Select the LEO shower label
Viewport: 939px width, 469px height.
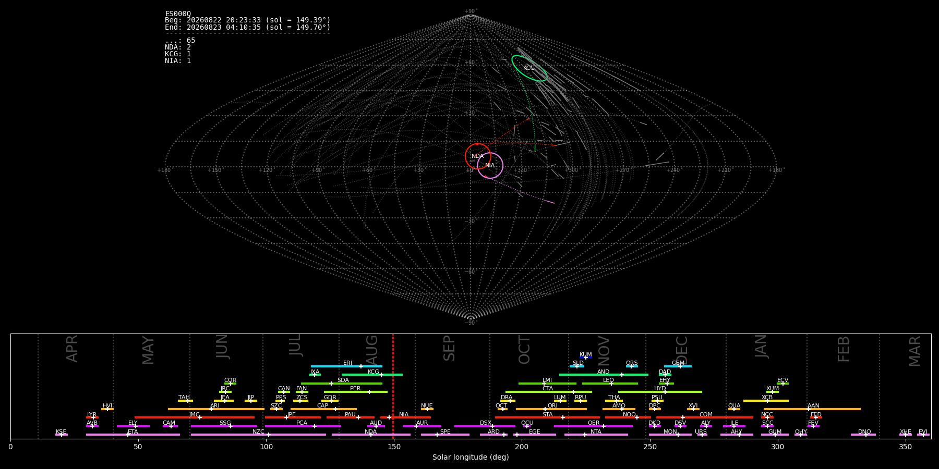(x=608, y=380)
